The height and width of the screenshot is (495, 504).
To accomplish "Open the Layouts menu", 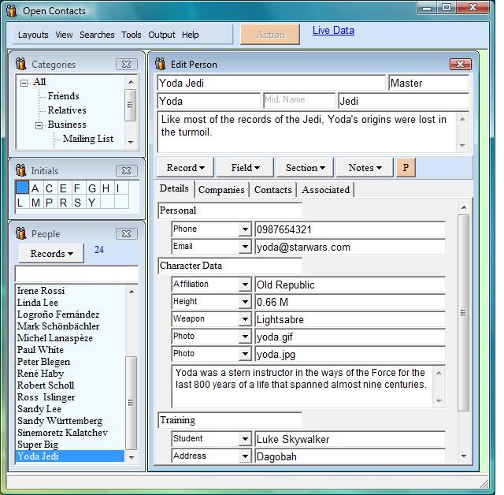I will [x=33, y=35].
